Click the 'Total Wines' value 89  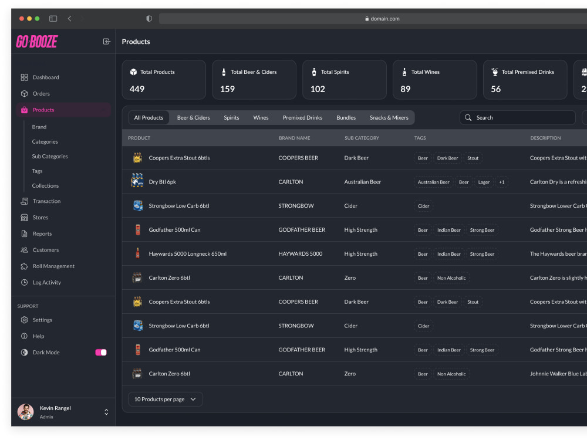point(406,89)
